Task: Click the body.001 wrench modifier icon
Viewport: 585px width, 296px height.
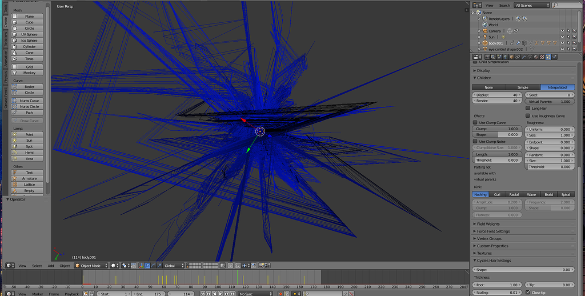Action: [518, 43]
